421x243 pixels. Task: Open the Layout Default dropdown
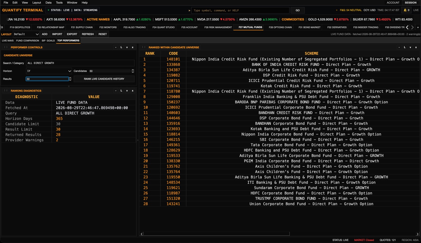click(26, 34)
